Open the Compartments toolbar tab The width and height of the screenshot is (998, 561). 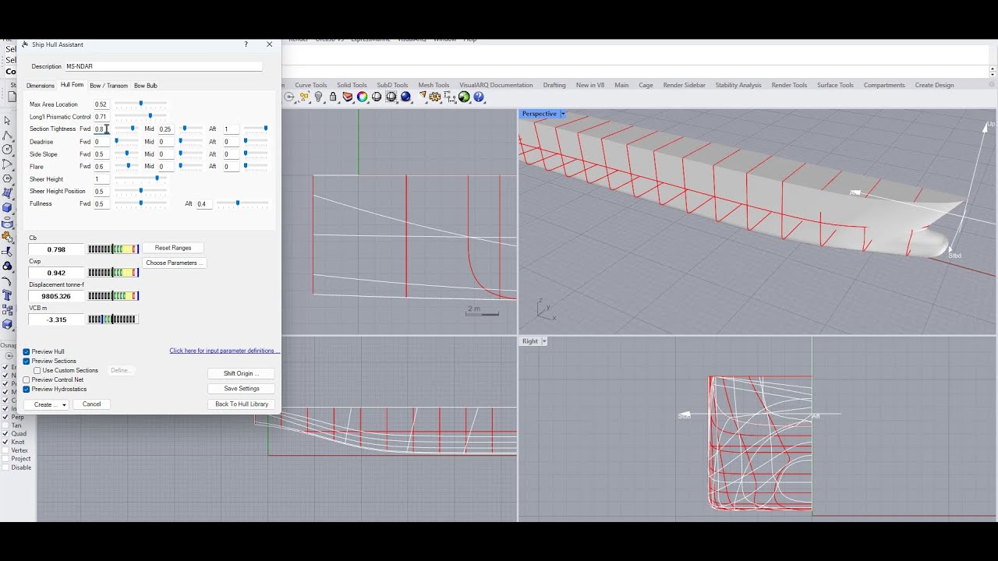(x=884, y=85)
